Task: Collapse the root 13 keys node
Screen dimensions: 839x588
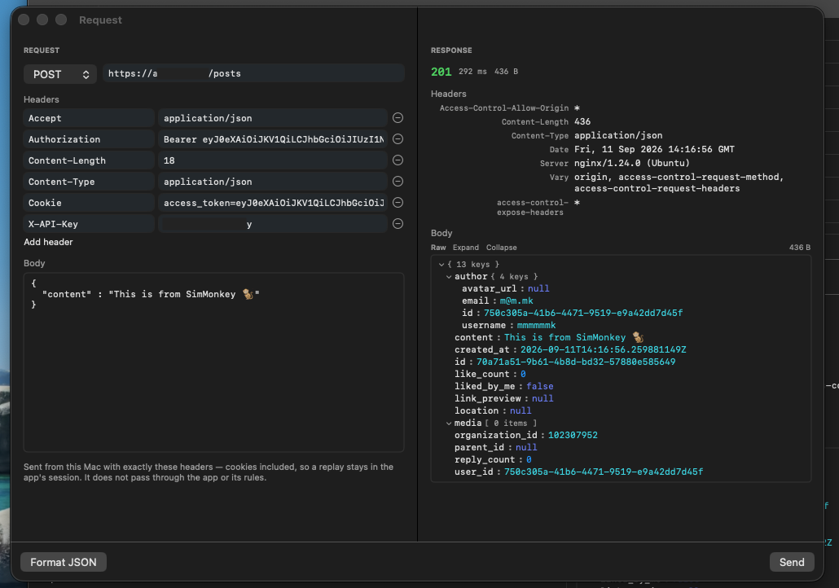Action: click(x=441, y=265)
